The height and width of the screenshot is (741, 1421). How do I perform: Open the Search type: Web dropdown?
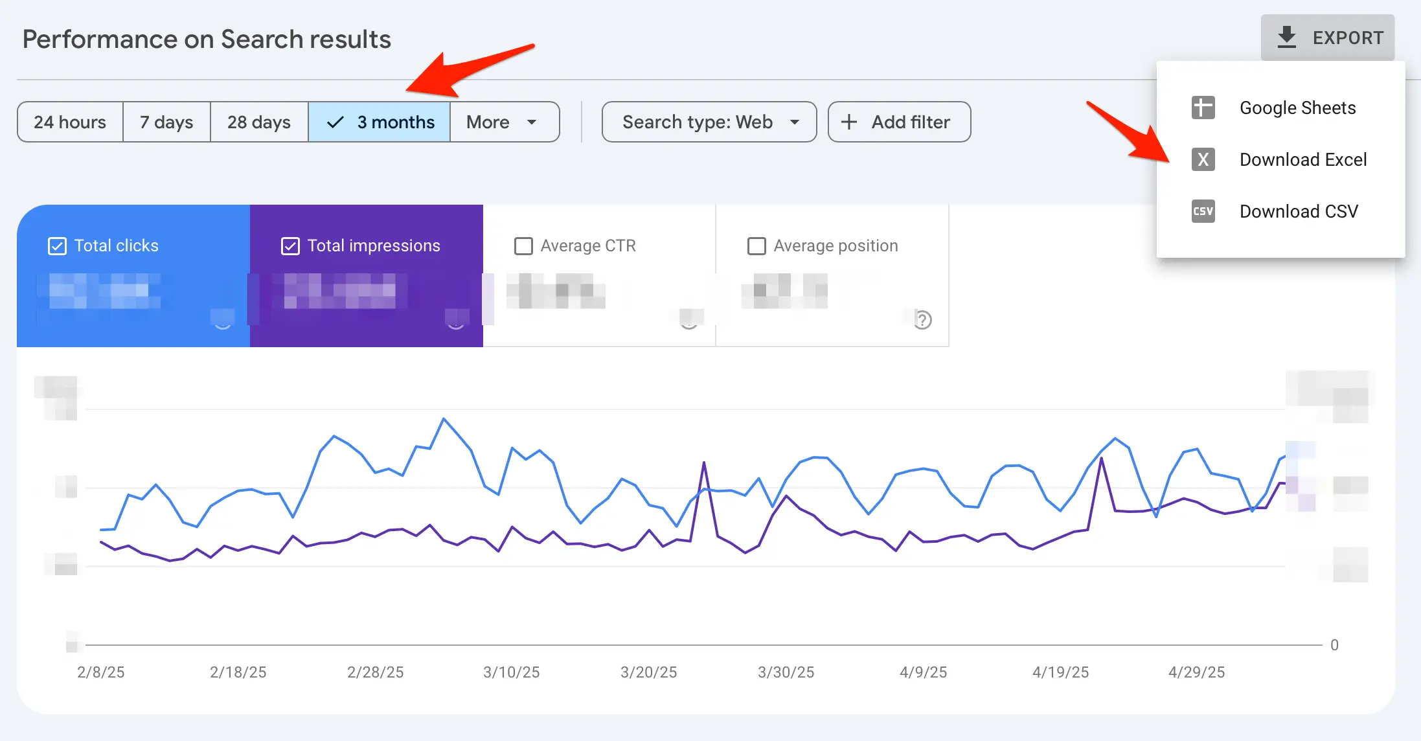pyautogui.click(x=709, y=122)
